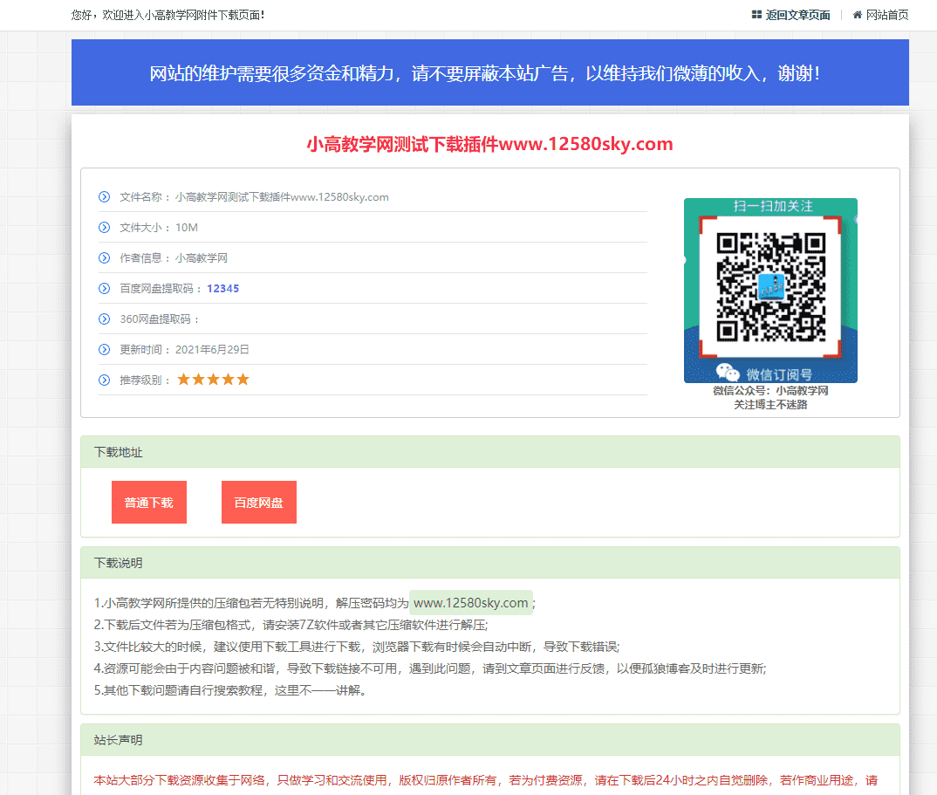This screenshot has height=795, width=937.
Task: Click the arrow icon next to 文件大小
Action: coord(104,227)
